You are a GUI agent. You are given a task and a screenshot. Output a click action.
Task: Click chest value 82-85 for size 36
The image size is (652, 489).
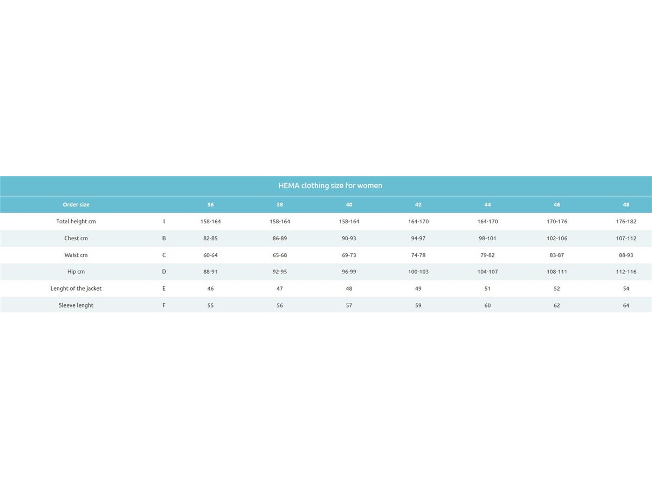pyautogui.click(x=210, y=239)
